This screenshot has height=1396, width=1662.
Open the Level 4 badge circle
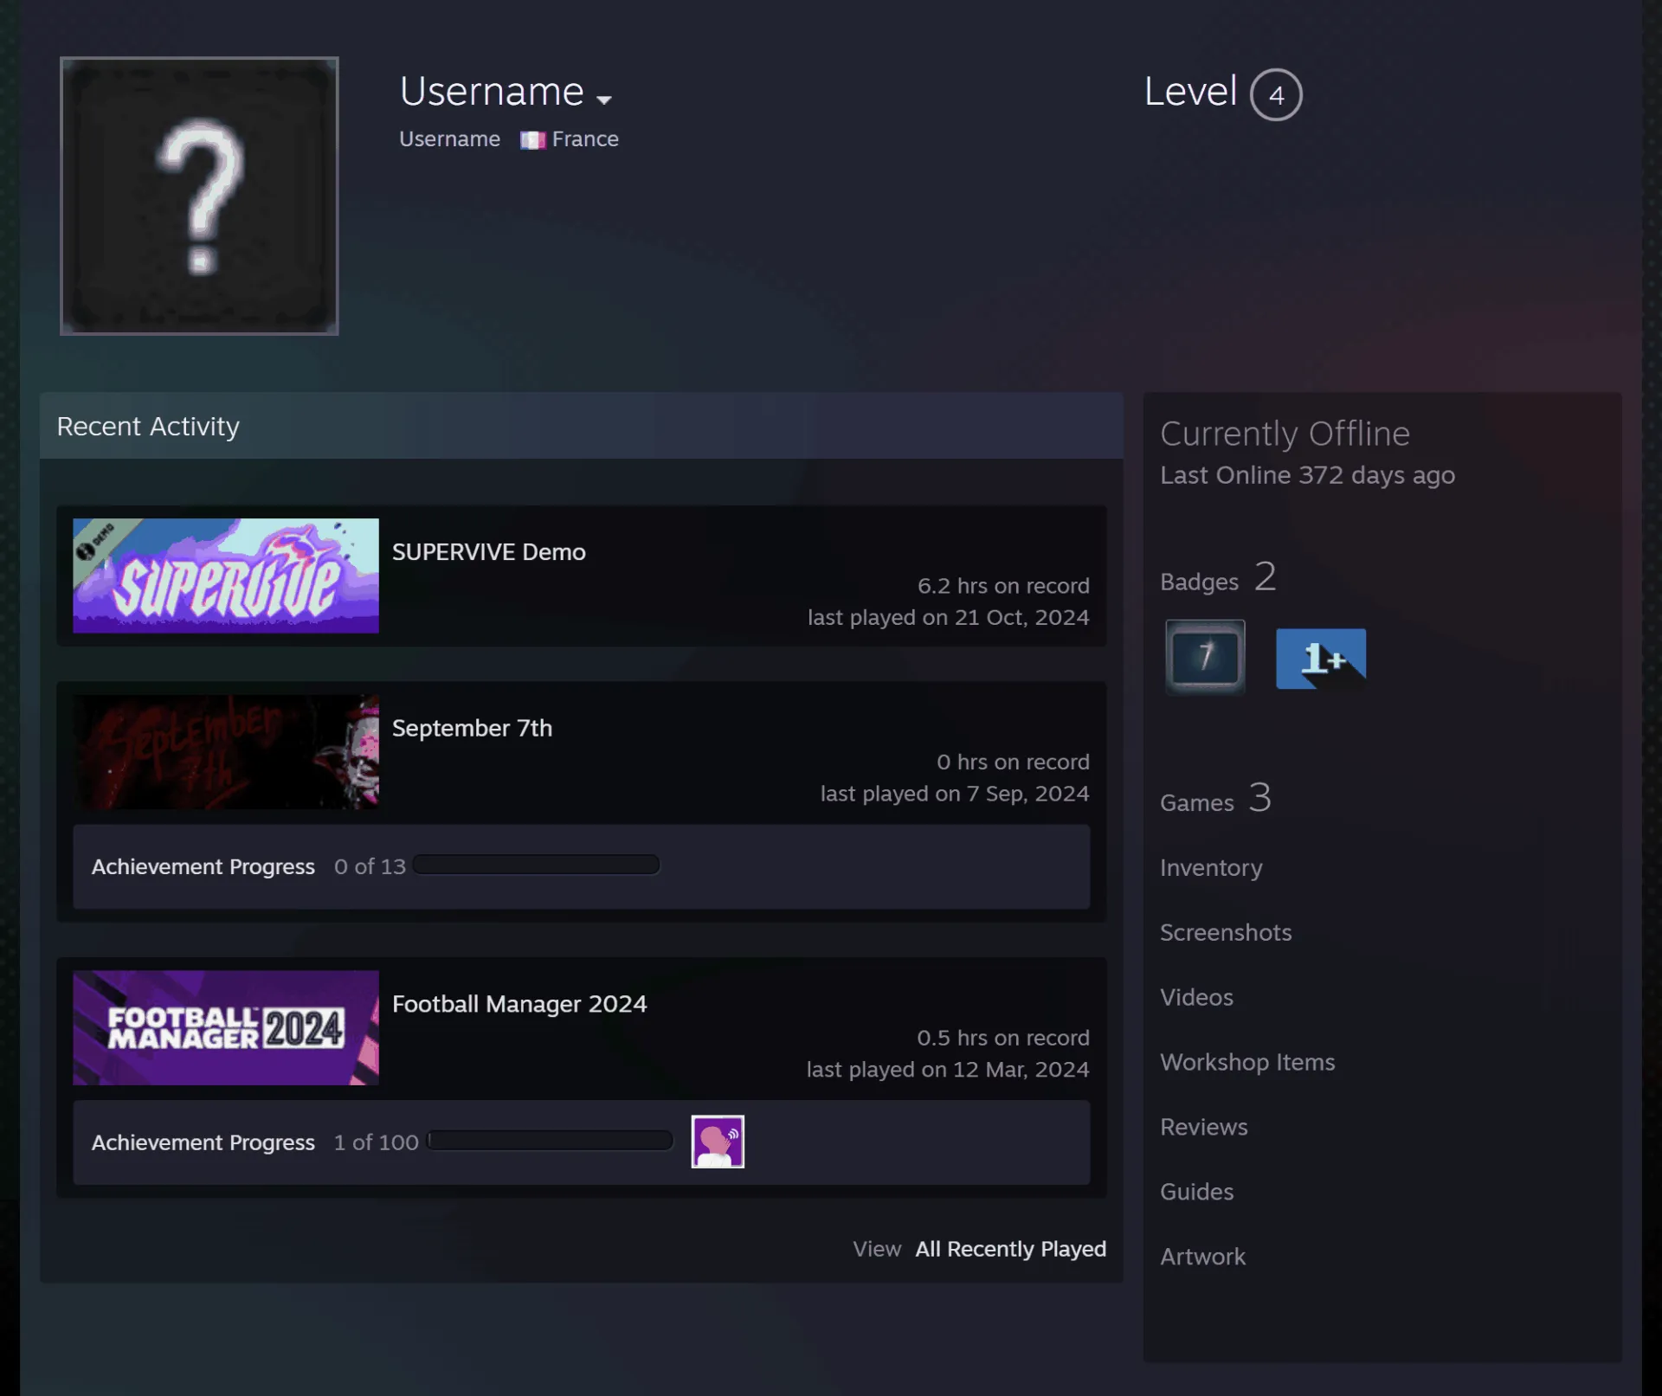[1276, 94]
